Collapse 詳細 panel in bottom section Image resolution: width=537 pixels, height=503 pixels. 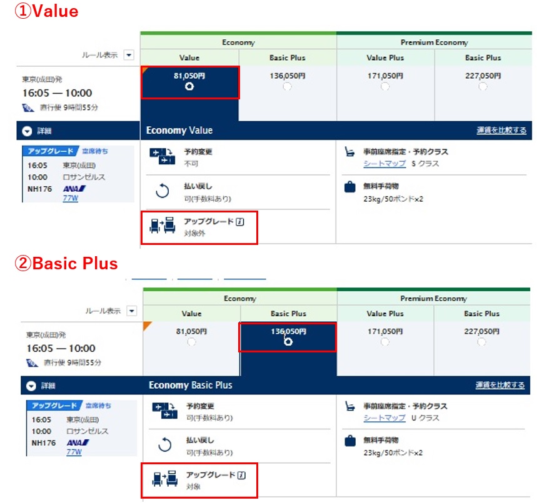click(31, 386)
